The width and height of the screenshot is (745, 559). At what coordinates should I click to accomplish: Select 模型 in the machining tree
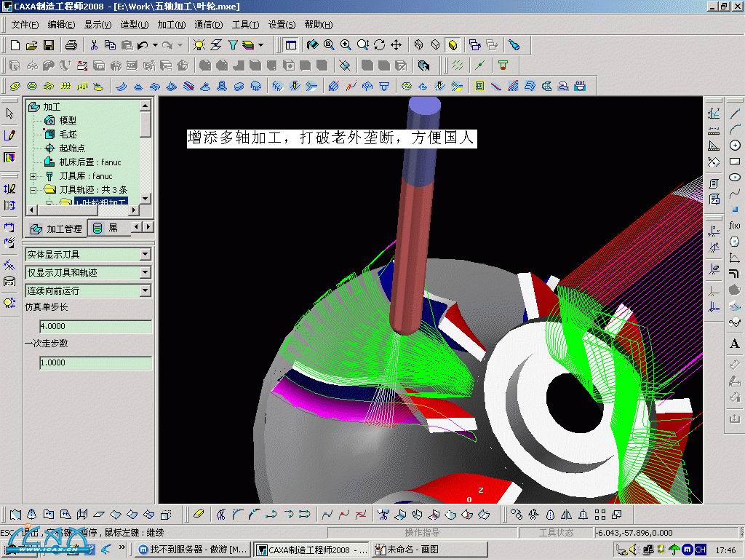(x=68, y=121)
